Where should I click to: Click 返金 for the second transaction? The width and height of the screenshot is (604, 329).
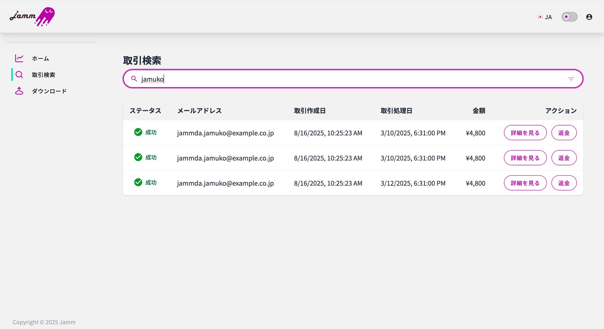pos(564,158)
